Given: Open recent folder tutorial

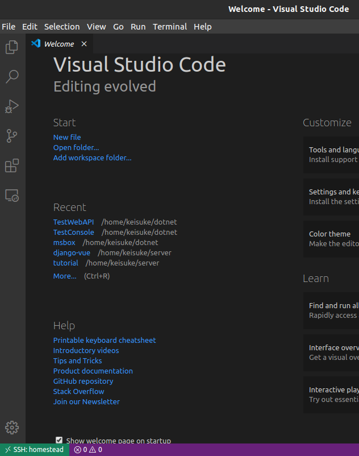Looking at the screenshot, I should [x=66, y=263].
